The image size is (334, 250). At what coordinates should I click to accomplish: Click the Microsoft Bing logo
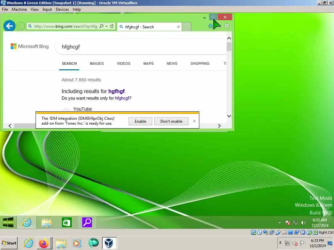(x=30, y=46)
